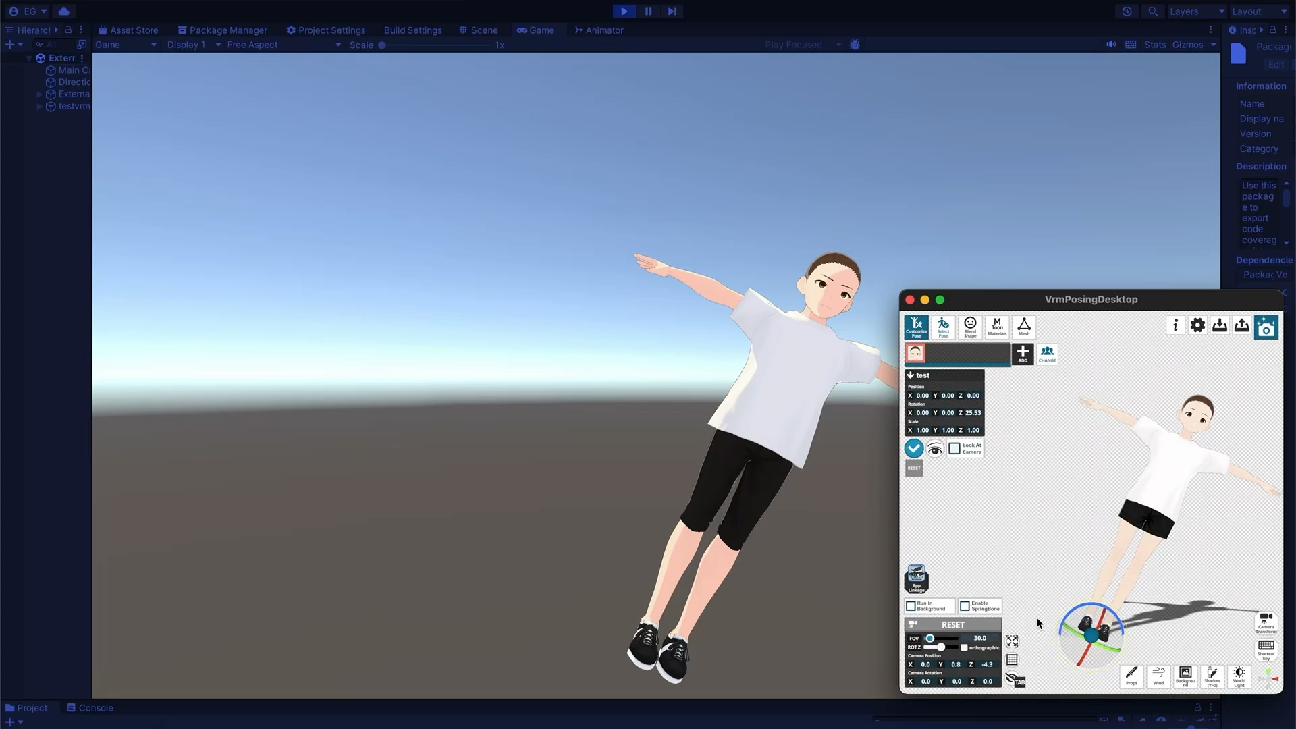Adjust the World Light settings

tap(1240, 676)
